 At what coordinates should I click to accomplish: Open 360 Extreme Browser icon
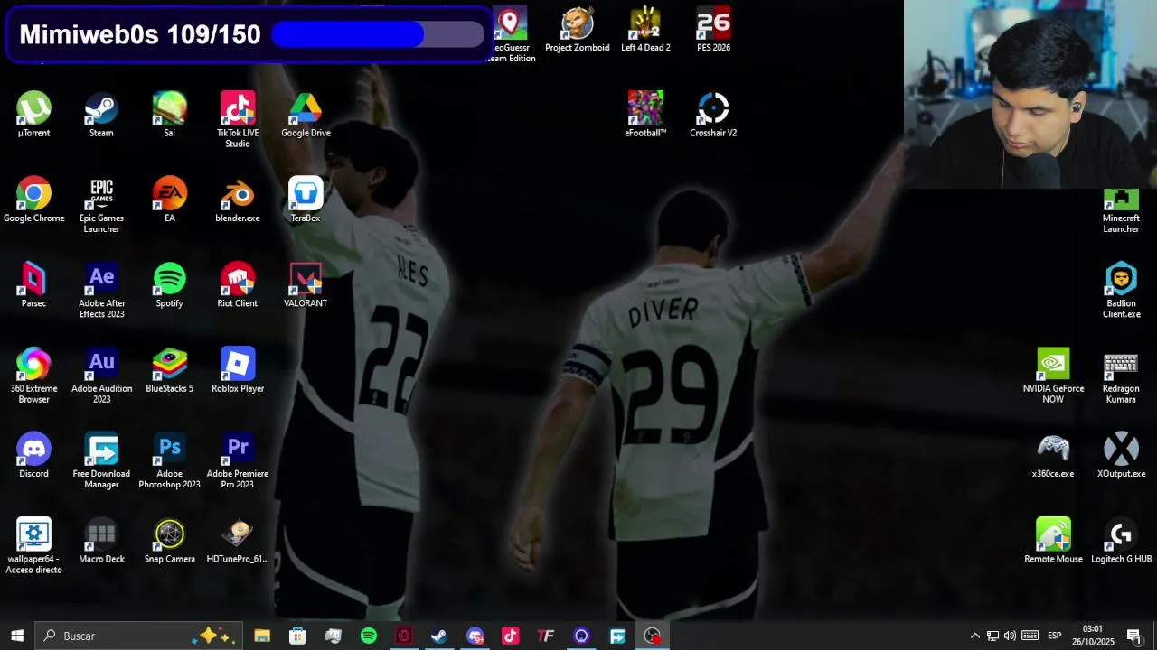(33, 376)
